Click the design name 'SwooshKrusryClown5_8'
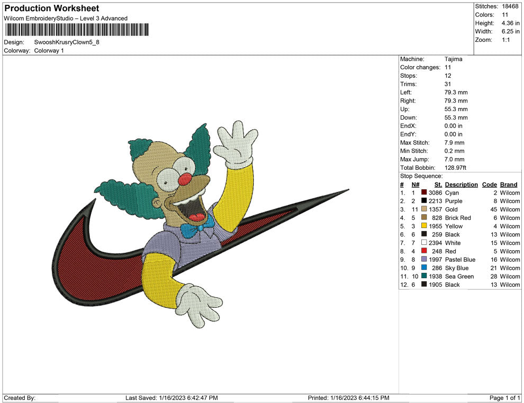This screenshot has width=524, height=403. pyautogui.click(x=67, y=42)
